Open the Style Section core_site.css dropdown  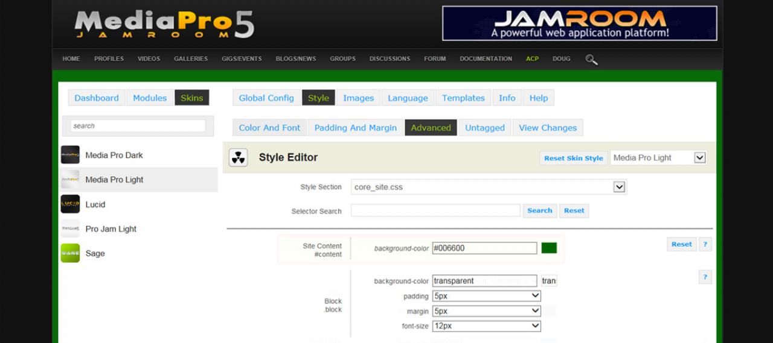489,187
